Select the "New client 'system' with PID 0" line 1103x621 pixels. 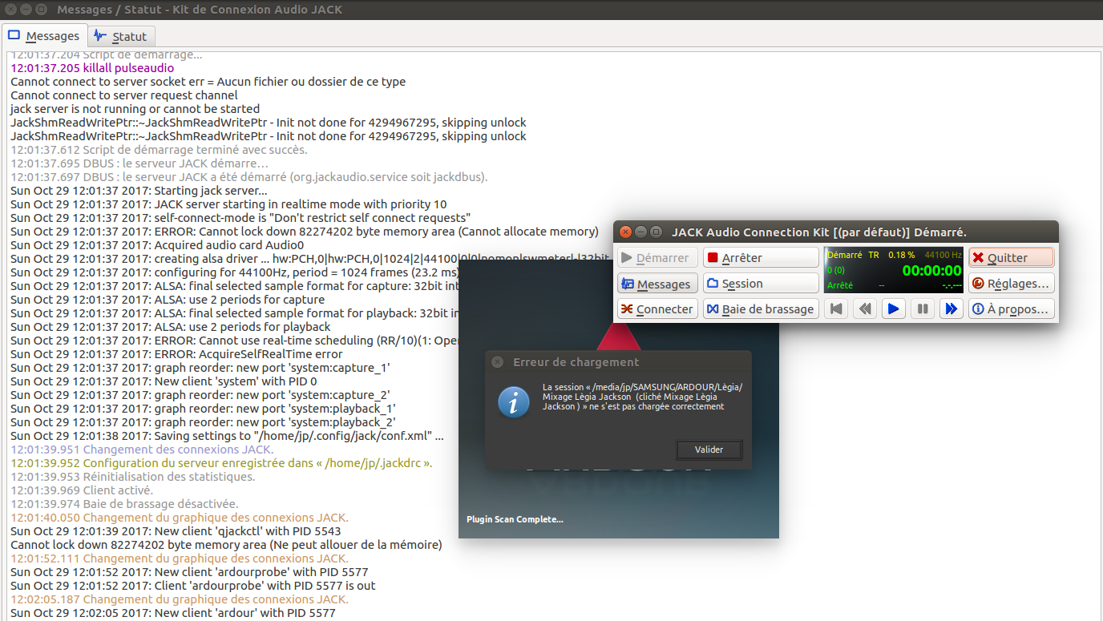[164, 381]
